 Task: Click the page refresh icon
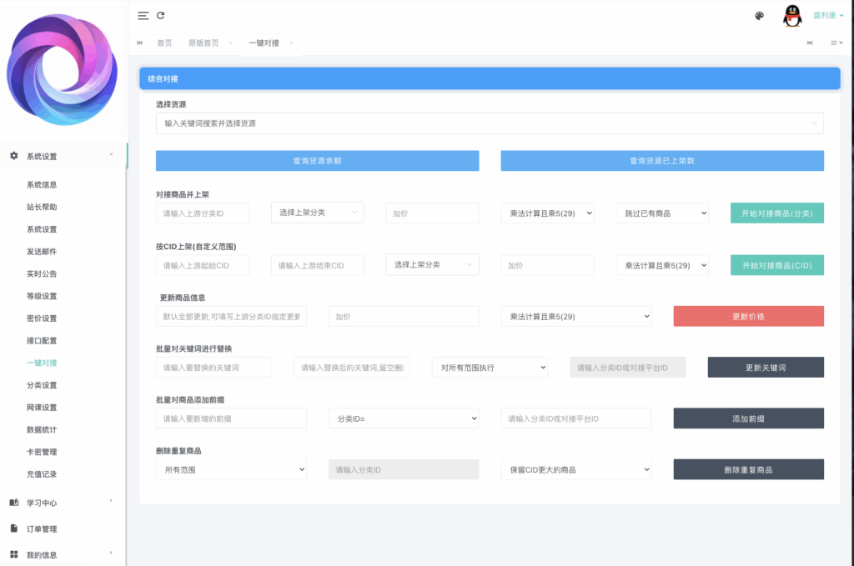pos(161,15)
